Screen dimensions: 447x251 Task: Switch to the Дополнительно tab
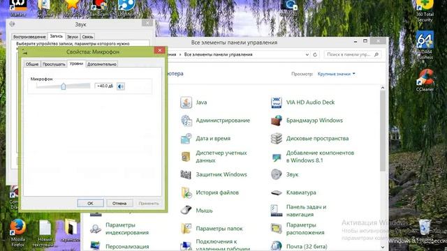pyautogui.click(x=102, y=64)
